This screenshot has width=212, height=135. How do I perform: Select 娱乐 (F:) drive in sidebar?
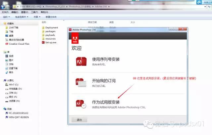pos(13,97)
